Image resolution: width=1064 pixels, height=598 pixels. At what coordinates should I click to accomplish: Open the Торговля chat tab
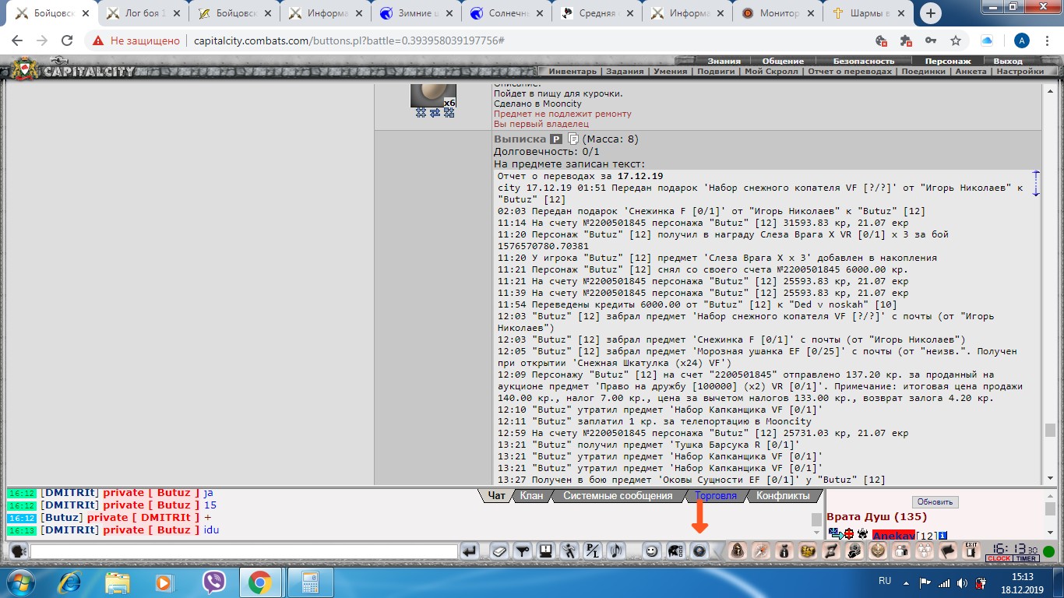[715, 495]
